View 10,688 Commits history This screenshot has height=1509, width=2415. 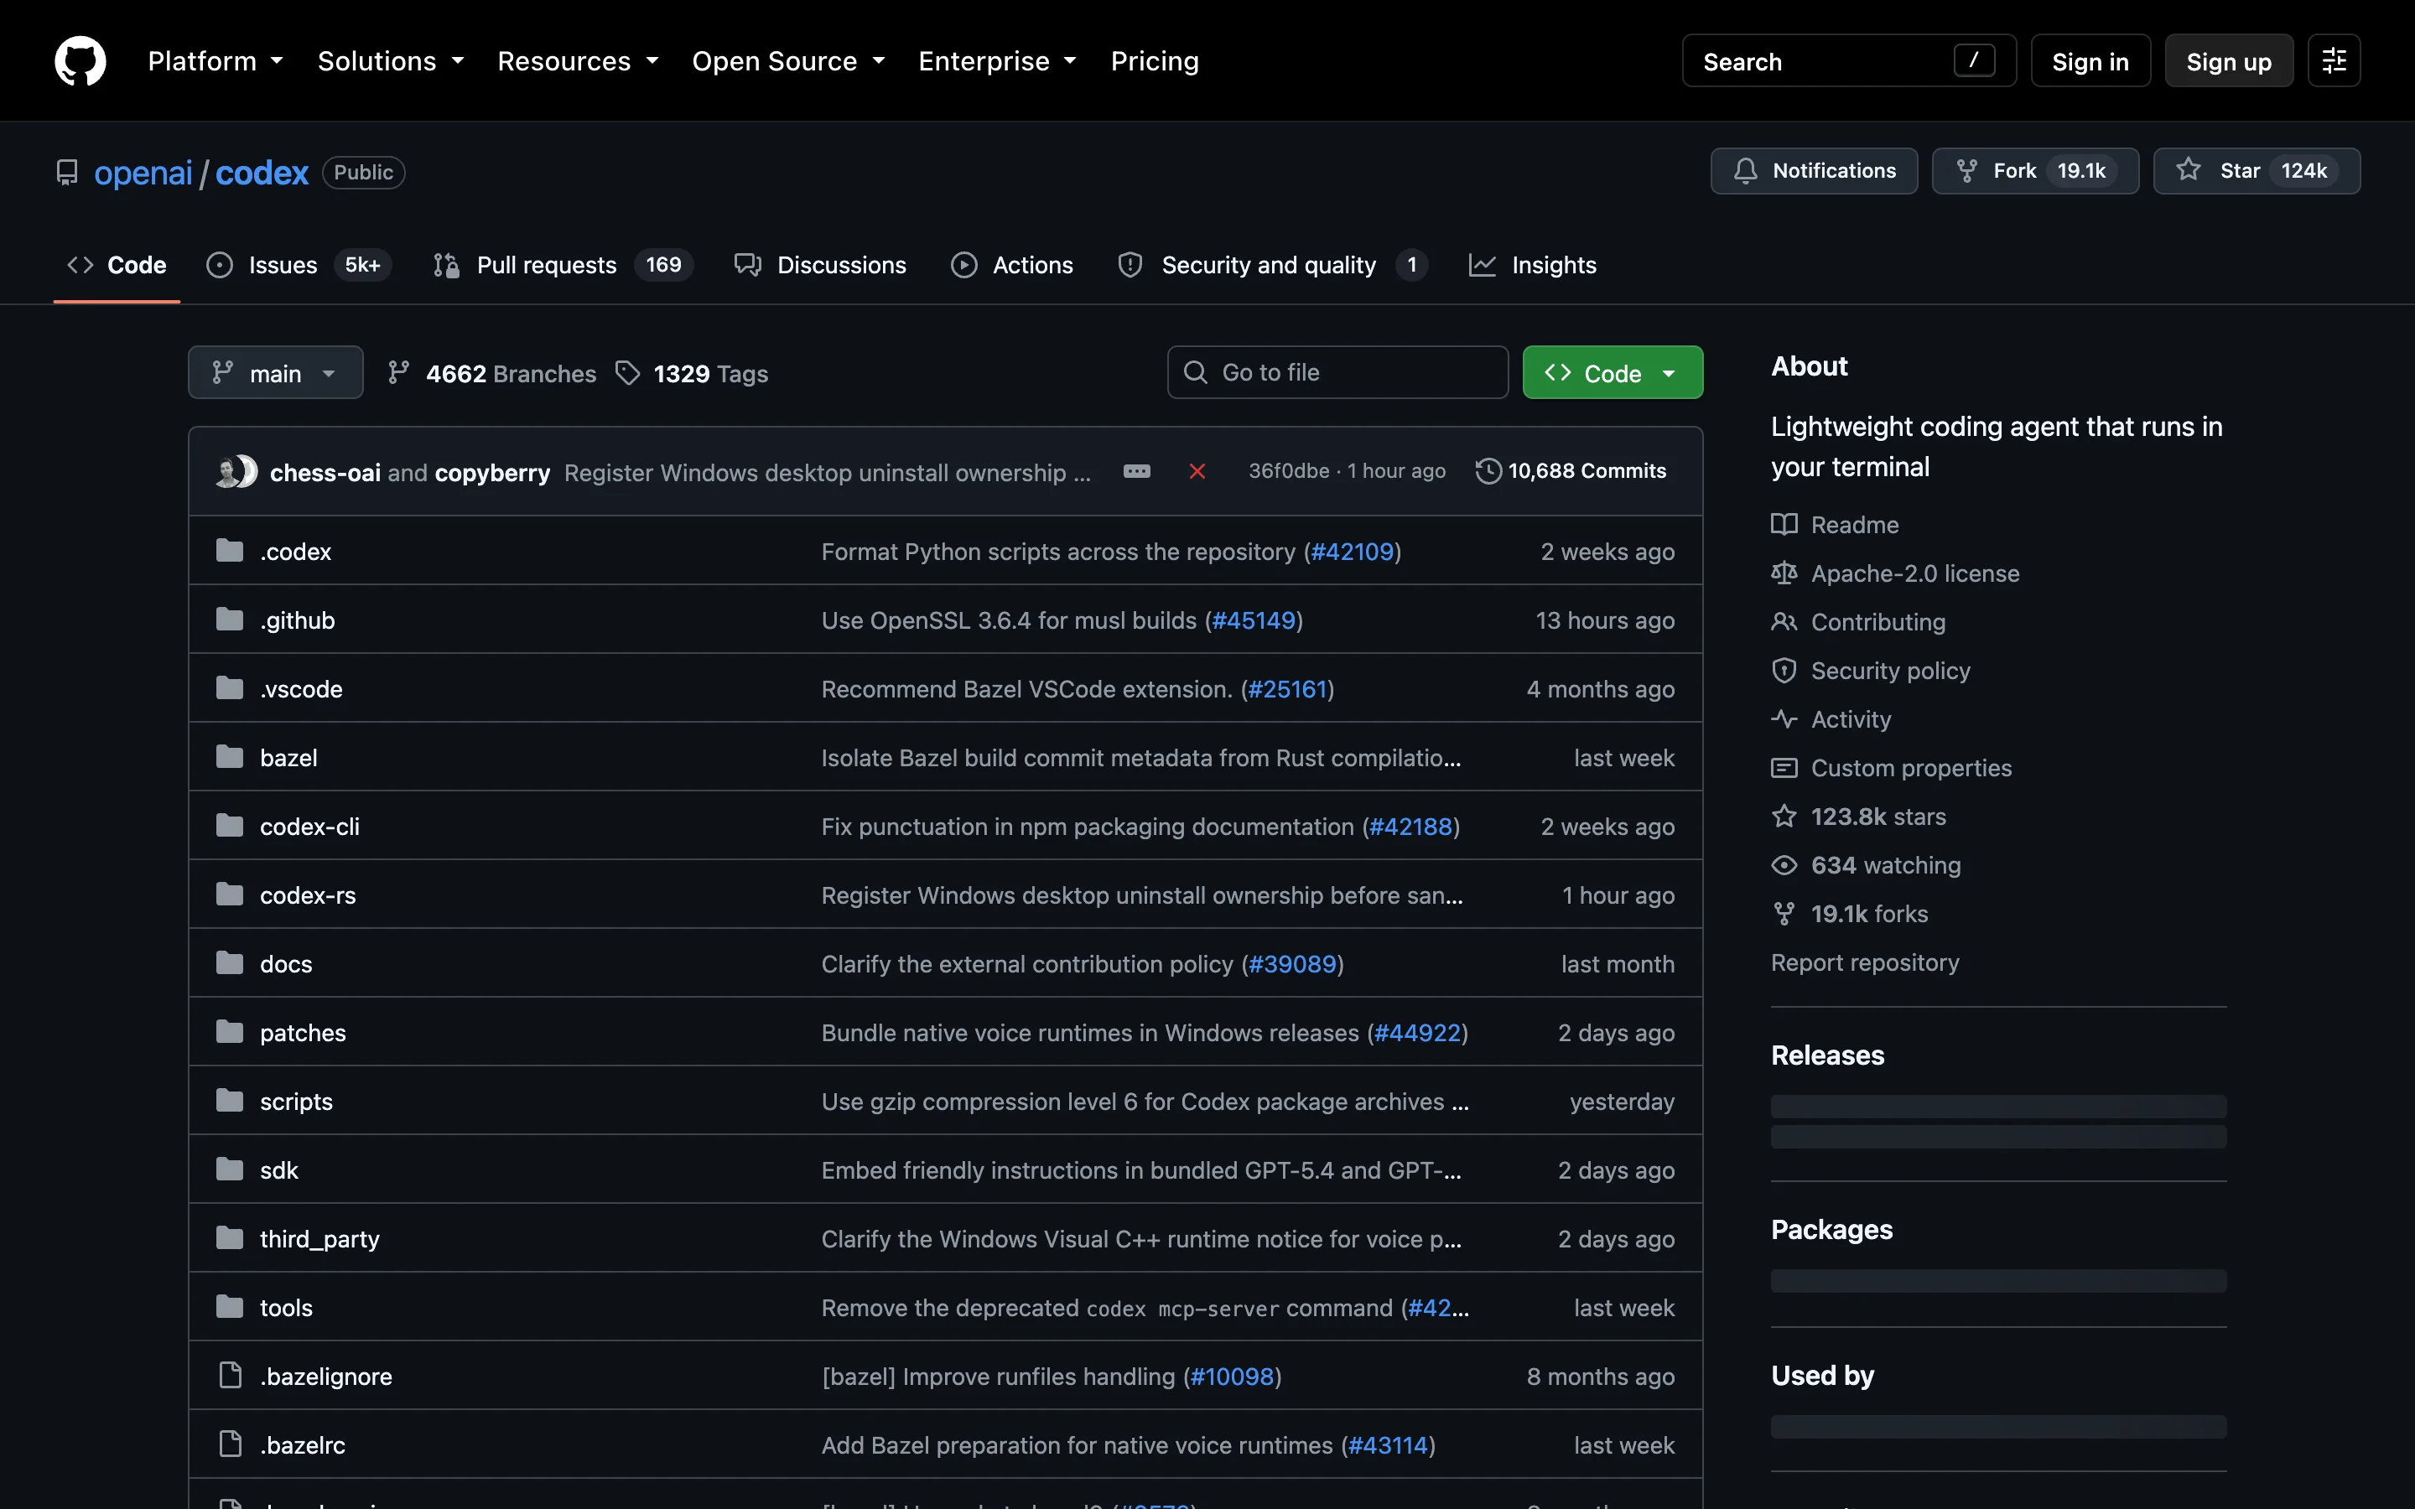coord(1571,471)
